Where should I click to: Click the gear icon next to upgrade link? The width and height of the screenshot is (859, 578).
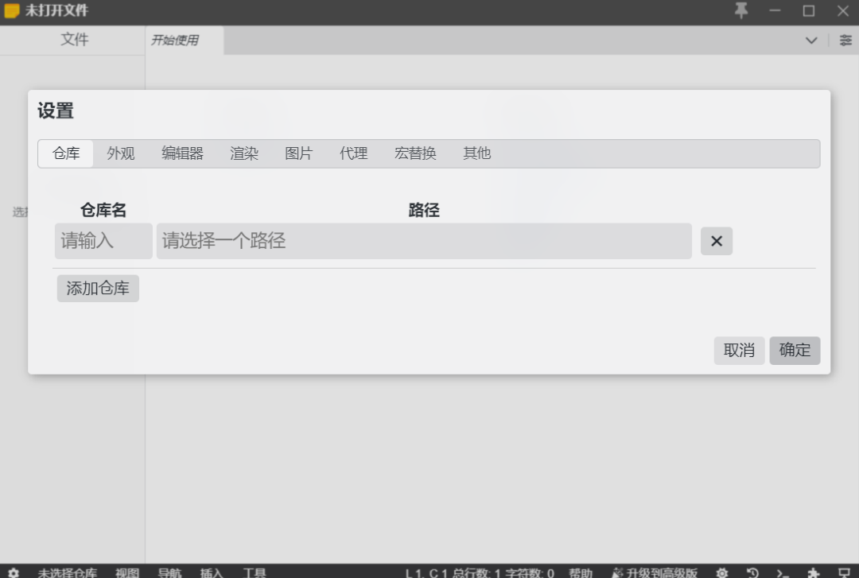(x=722, y=572)
